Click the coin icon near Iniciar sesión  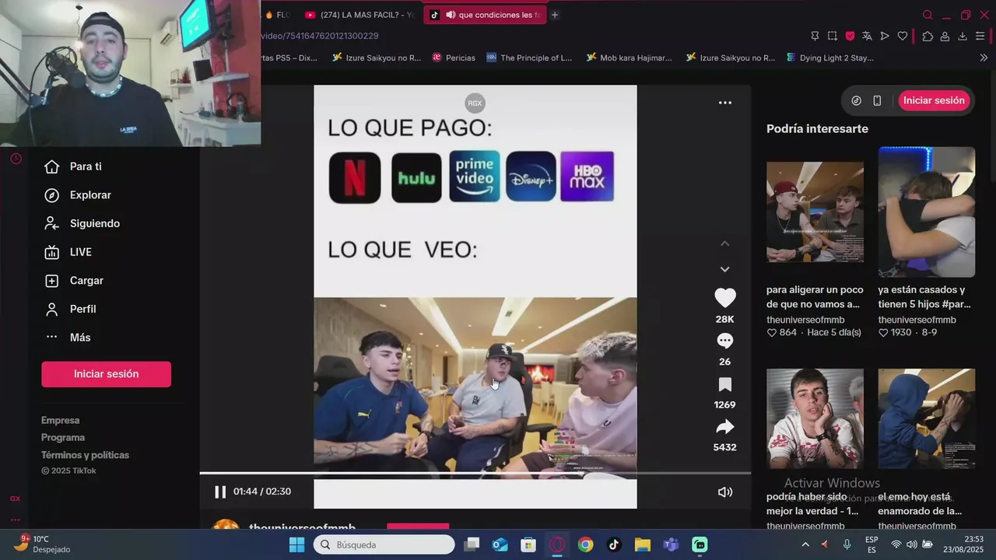tap(856, 100)
